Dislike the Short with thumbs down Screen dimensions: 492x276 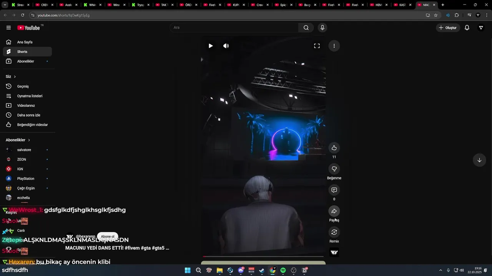click(334, 169)
